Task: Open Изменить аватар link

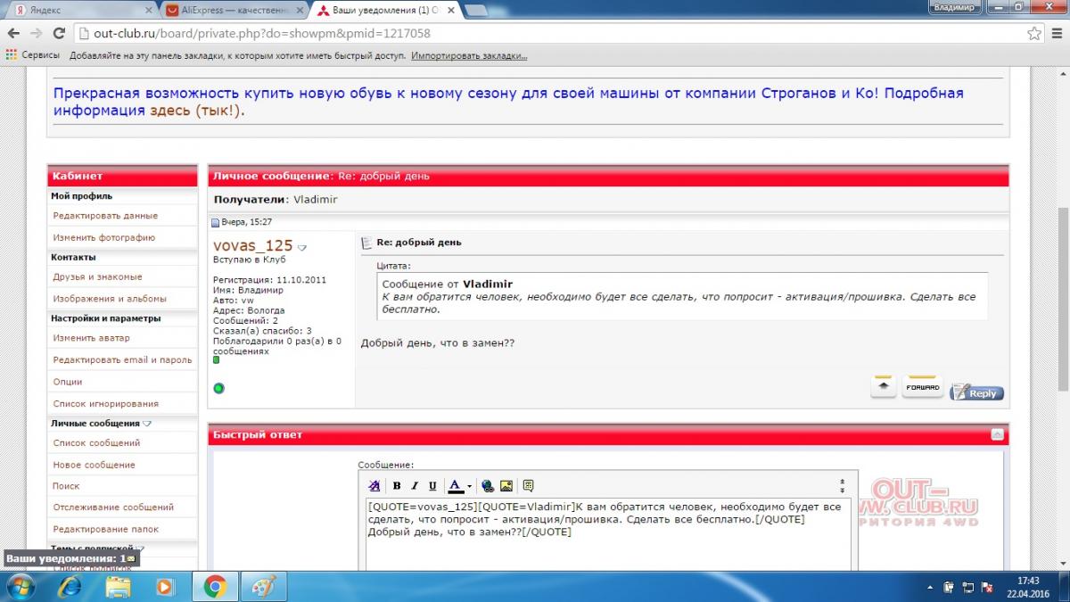Action: coord(91,338)
